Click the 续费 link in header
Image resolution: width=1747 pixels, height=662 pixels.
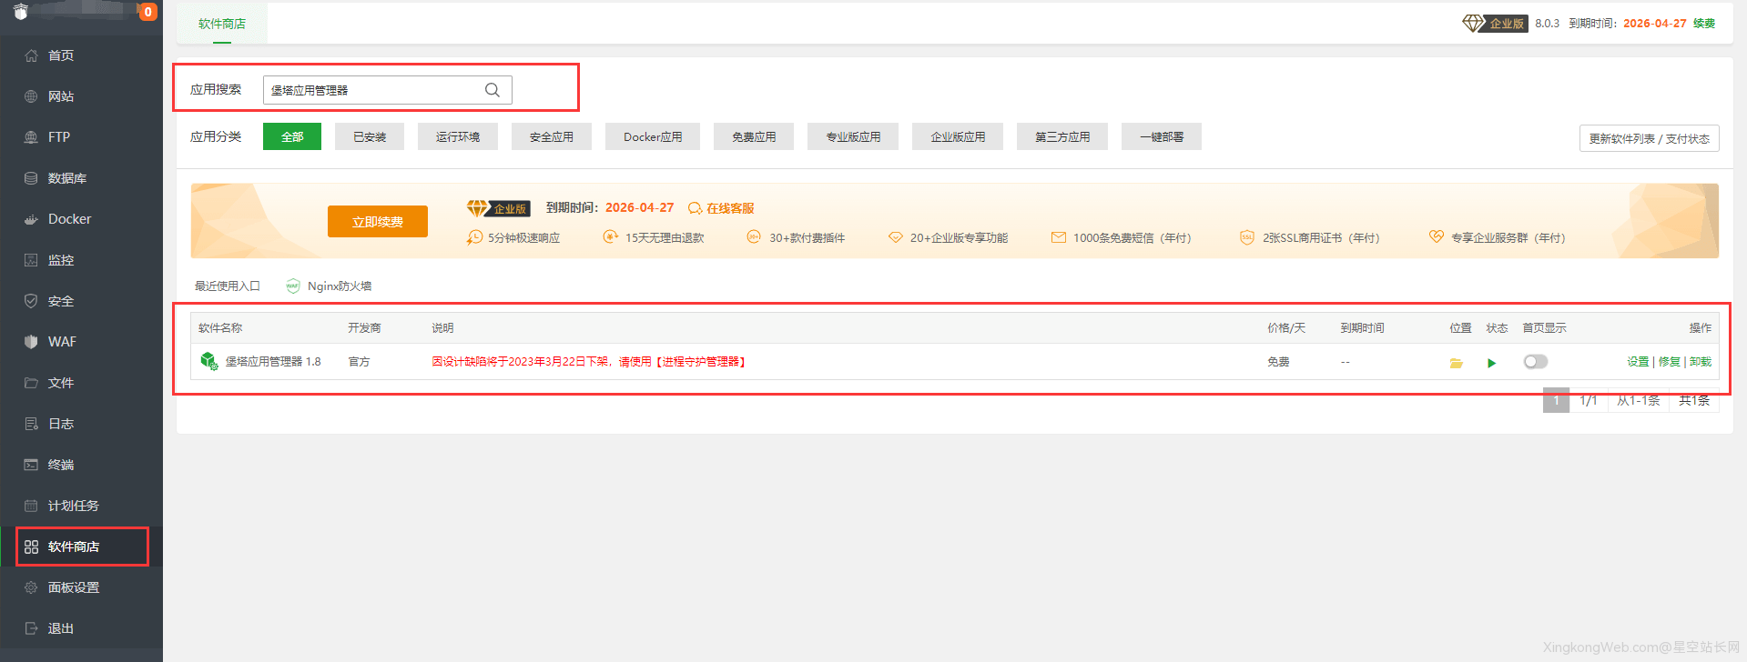pos(1704,24)
